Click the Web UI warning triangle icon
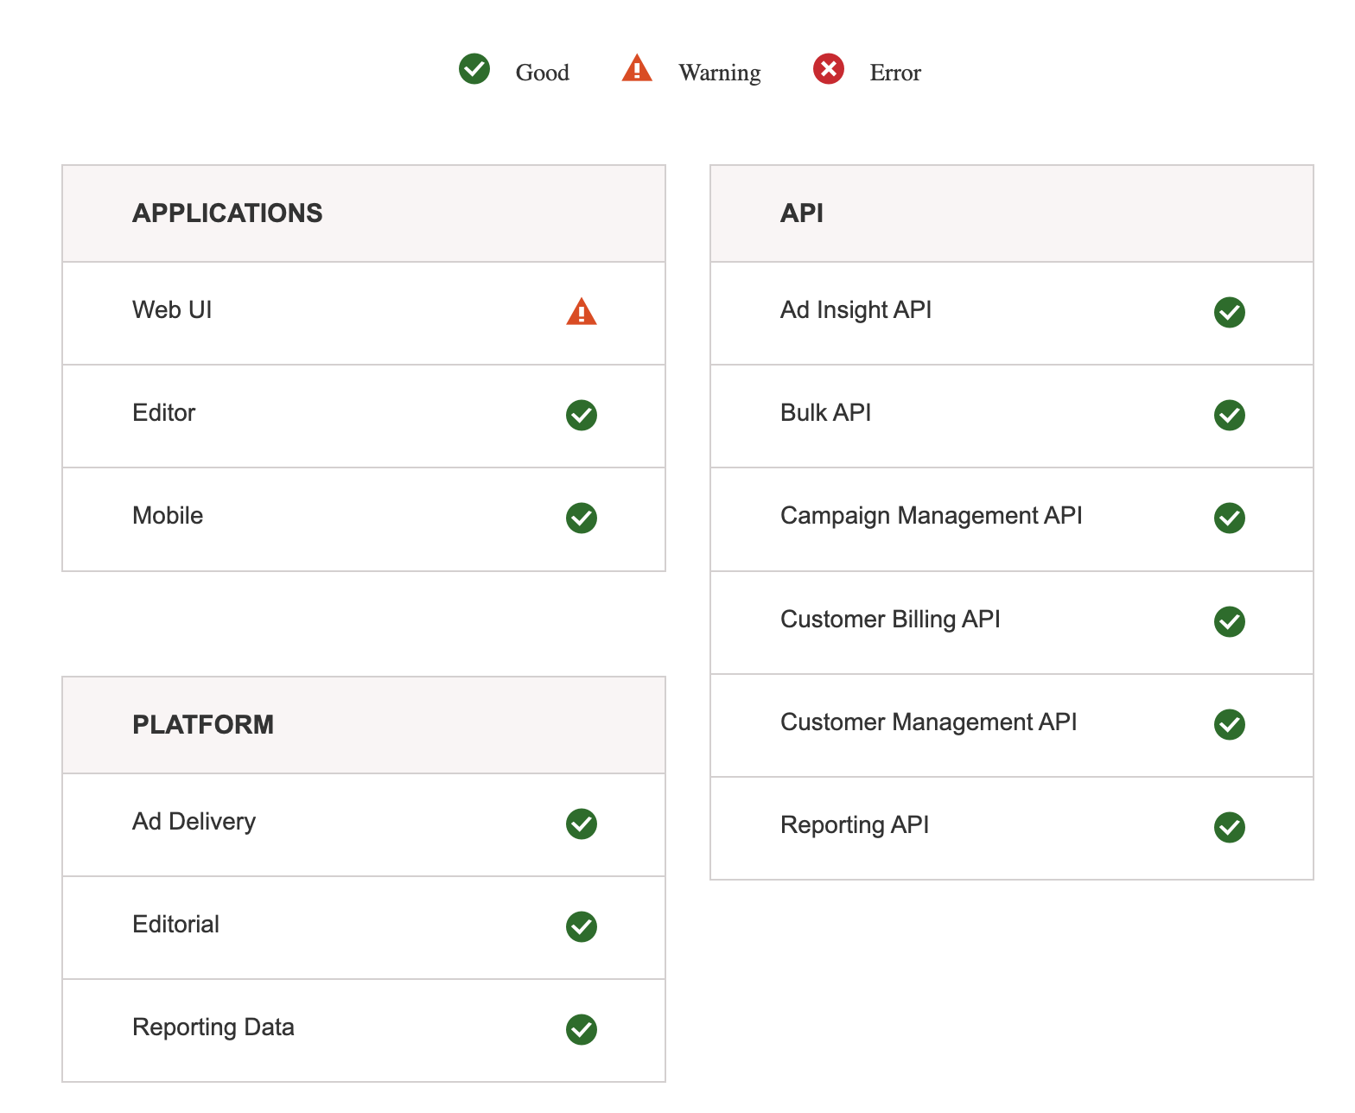Viewport: 1355px width, 1113px height. coord(582,312)
